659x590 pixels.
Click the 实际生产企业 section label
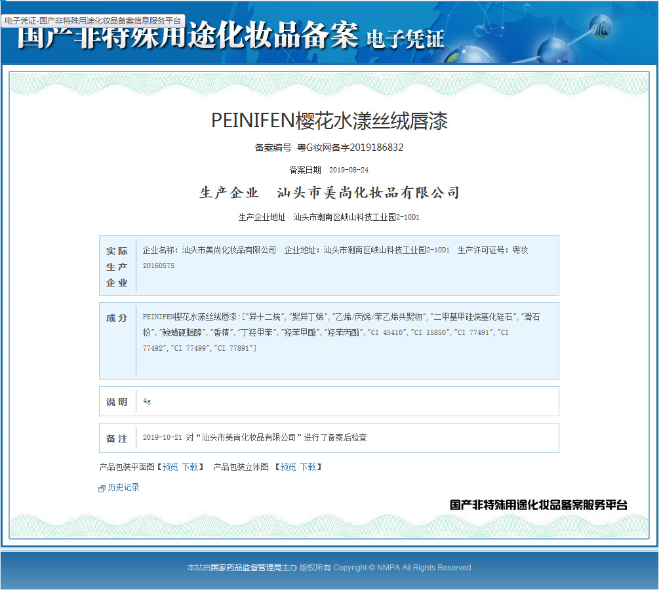tap(117, 267)
